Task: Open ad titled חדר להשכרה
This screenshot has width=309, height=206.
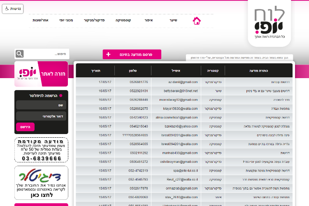Action: (x=281, y=100)
